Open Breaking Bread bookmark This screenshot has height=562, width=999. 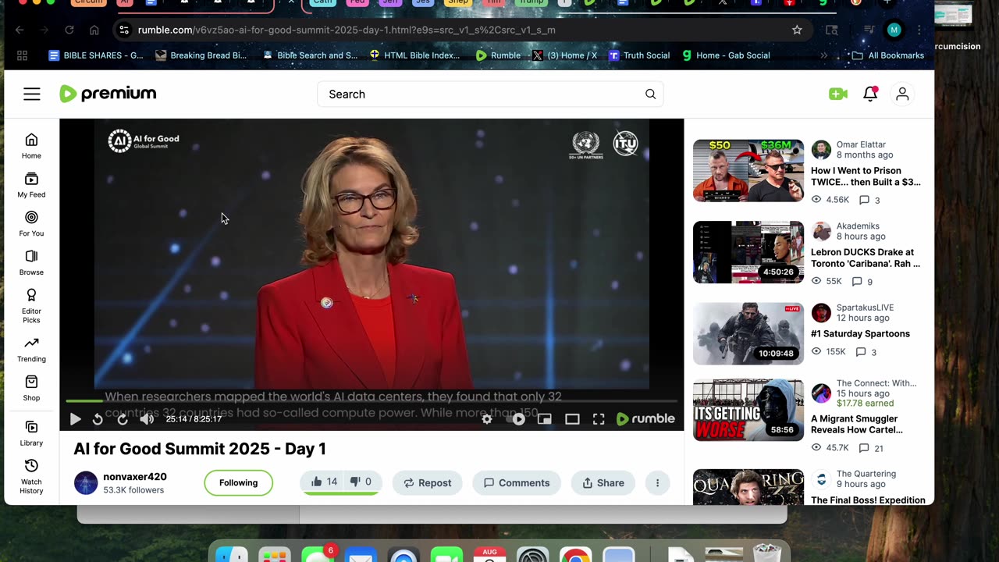(201, 55)
